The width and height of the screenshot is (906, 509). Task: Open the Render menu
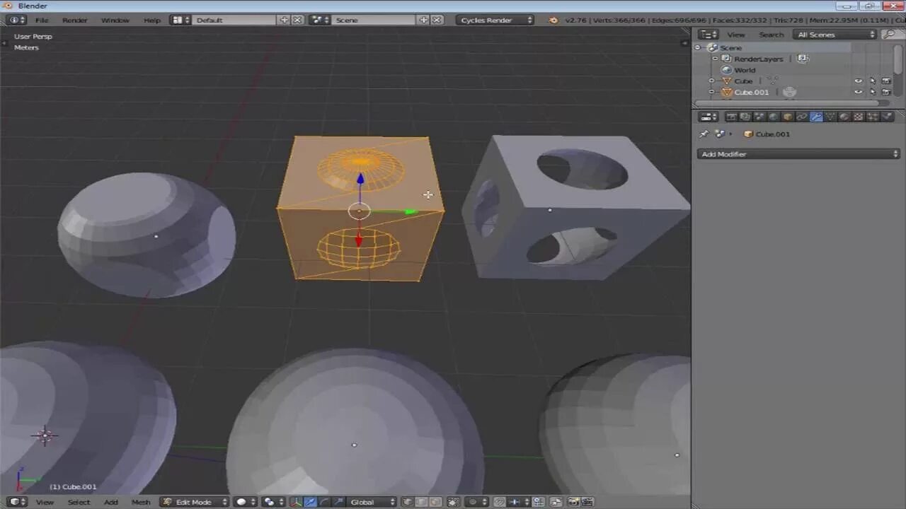pyautogui.click(x=74, y=20)
